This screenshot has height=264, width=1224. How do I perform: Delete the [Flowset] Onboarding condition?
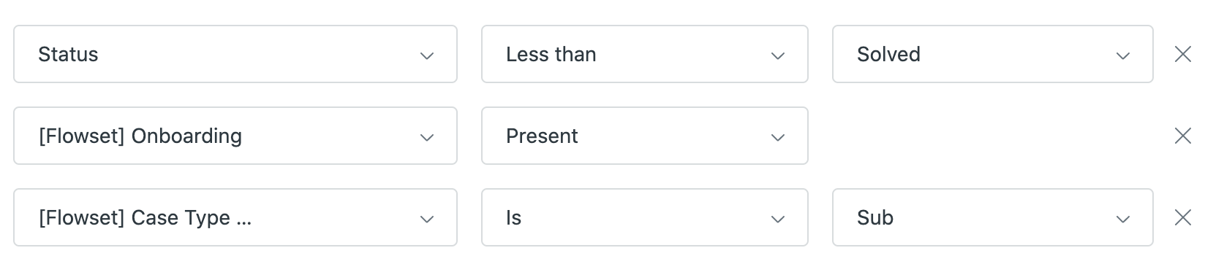click(x=1182, y=136)
